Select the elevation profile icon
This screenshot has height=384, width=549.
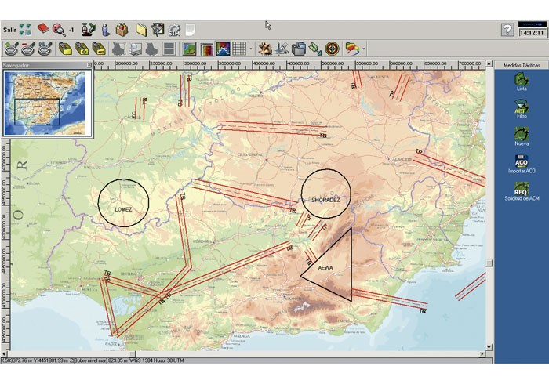point(223,49)
